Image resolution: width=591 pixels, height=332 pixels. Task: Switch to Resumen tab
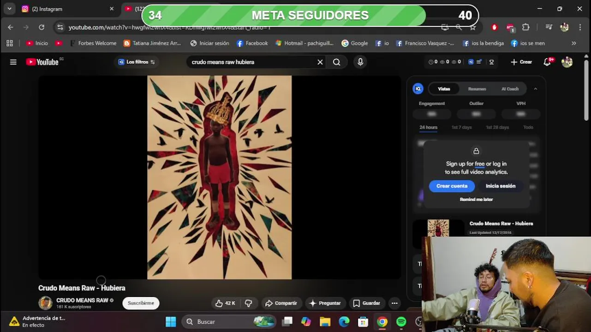coord(477,89)
